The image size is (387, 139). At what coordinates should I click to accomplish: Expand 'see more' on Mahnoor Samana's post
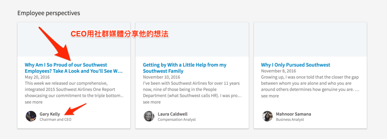coord(270,96)
